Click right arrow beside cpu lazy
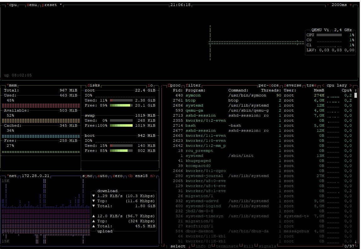The width and height of the screenshot is (361, 249). click(x=351, y=85)
